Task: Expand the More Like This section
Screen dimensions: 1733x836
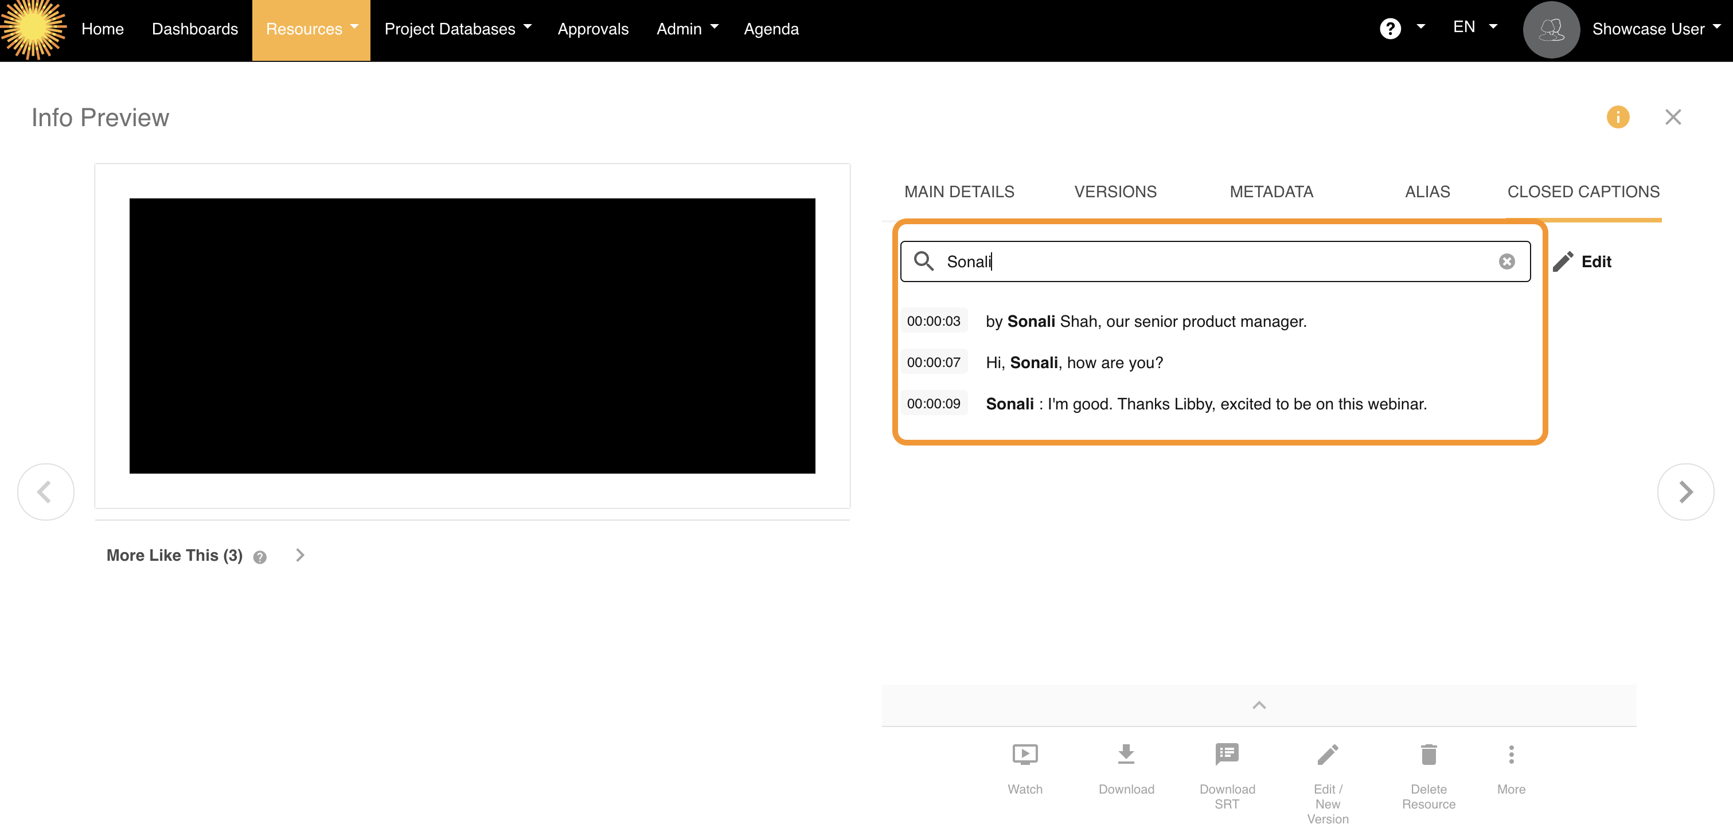Action: click(300, 555)
